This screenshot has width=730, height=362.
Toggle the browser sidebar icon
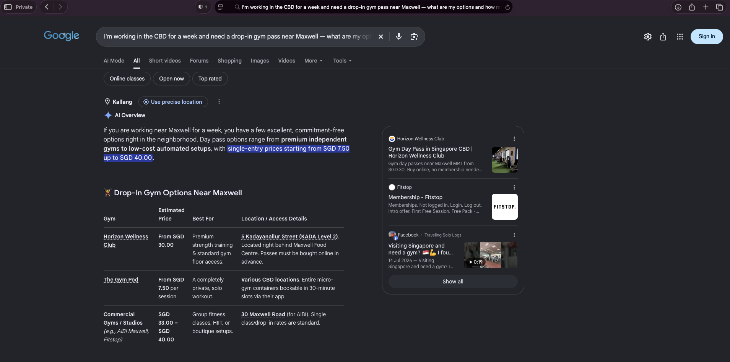8,7
